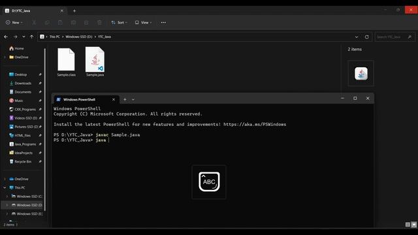Click the 'javac Sample.java' command text
The height and width of the screenshot is (235, 418).
point(118,135)
